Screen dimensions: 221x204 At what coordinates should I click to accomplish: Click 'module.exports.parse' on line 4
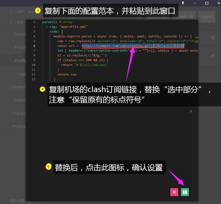72,36
